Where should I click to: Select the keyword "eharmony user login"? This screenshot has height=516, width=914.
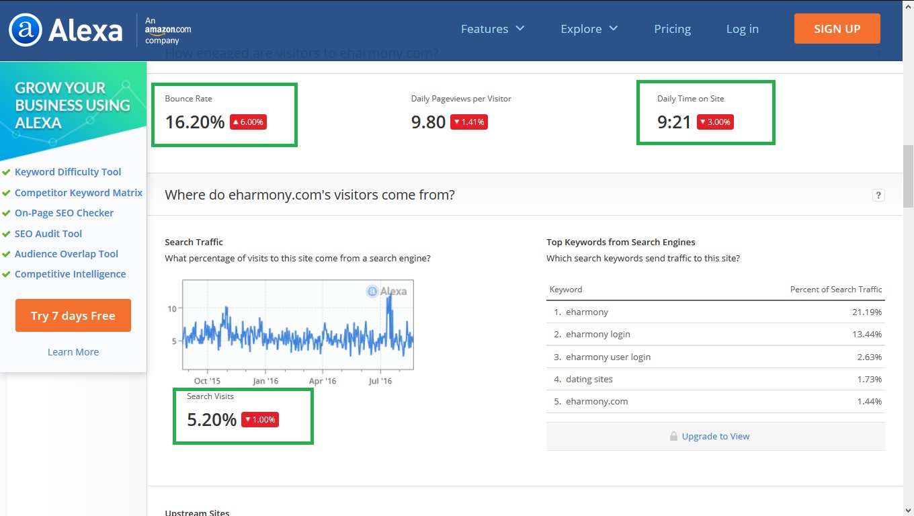click(x=608, y=357)
